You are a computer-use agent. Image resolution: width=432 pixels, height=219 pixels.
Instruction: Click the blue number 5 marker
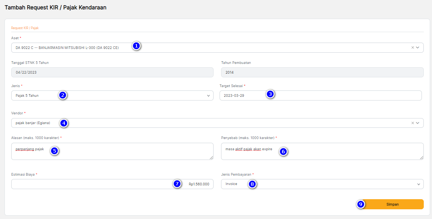[55, 151]
